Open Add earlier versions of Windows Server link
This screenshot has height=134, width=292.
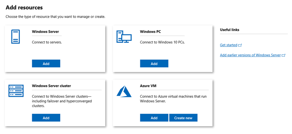click(250, 55)
